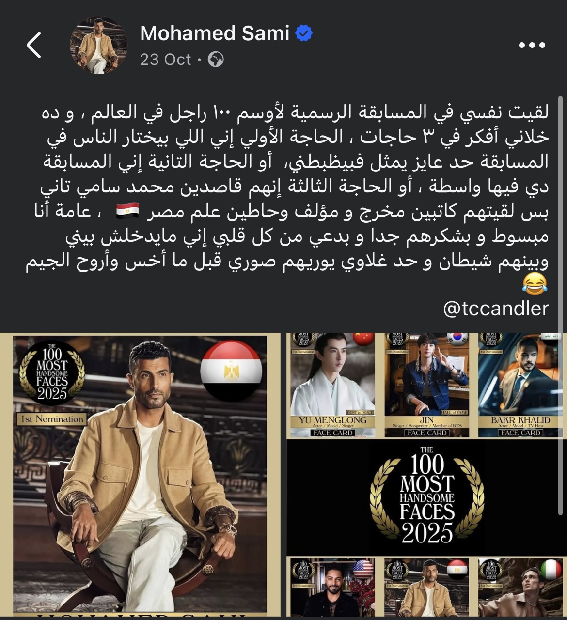Open the Bakr Khalid face card image
The width and height of the screenshot is (567, 620).
pyautogui.click(x=520, y=385)
